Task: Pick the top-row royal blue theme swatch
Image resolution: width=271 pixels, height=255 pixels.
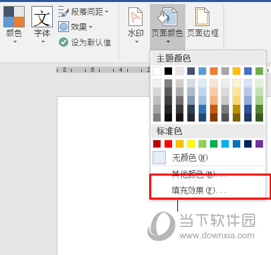Action: [248, 71]
